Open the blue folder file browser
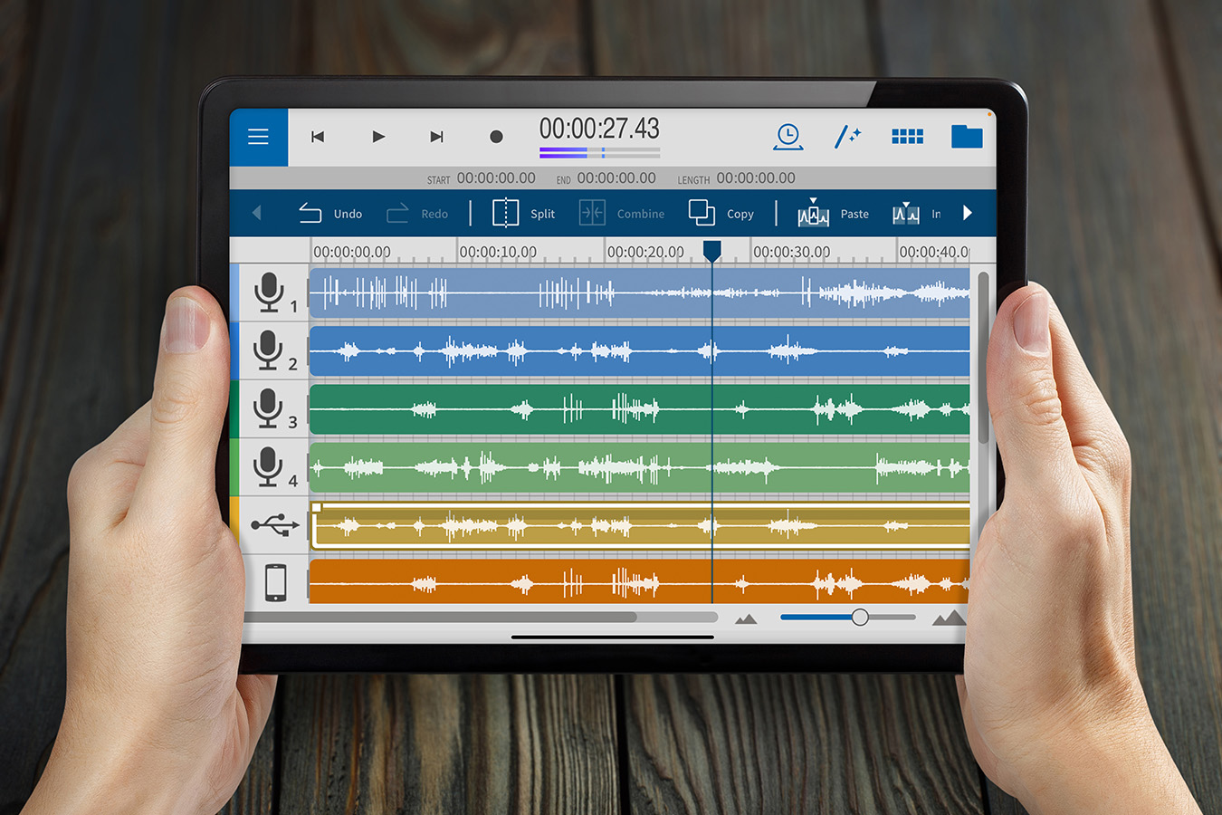 [967, 137]
